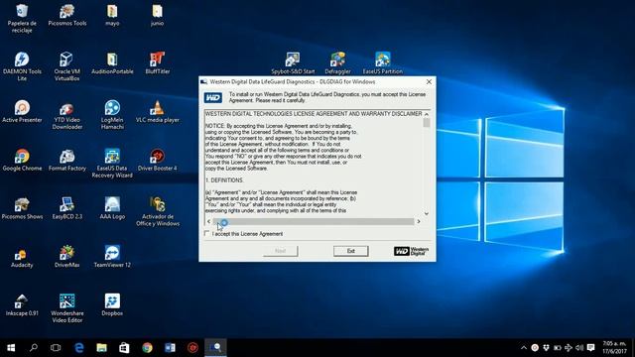The image size is (635, 357).
Task: Check I accept this License Agreement box
Action: [207, 234]
